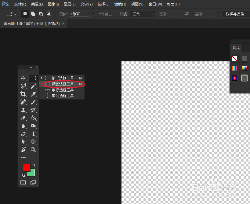Select the Brush tool
This screenshot has width=250, height=204.
click(33, 102)
